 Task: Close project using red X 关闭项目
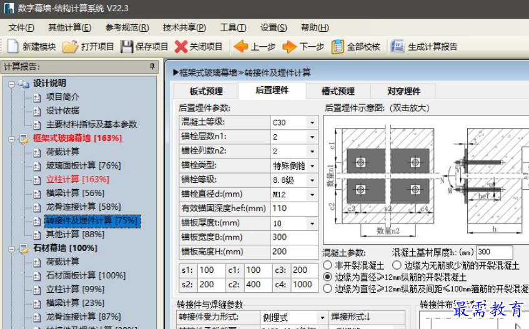181,47
